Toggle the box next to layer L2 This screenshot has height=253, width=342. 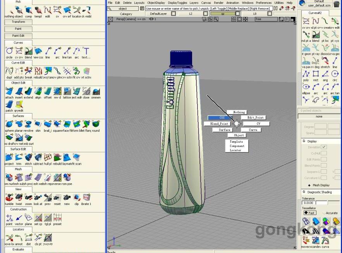coord(205,14)
